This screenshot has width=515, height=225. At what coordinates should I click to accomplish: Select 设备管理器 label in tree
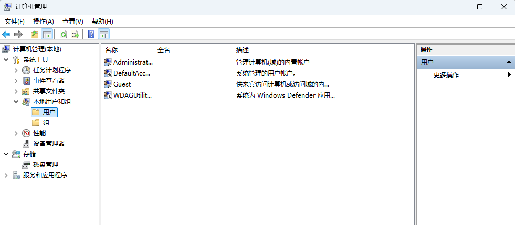(49, 144)
